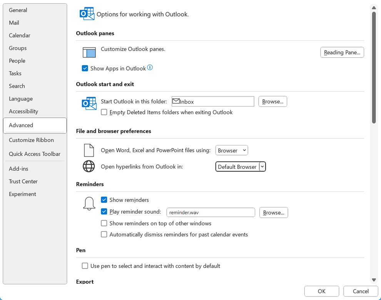Image resolution: width=381 pixels, height=300 pixels.
Task: Open the General options category
Action: (x=35, y=10)
